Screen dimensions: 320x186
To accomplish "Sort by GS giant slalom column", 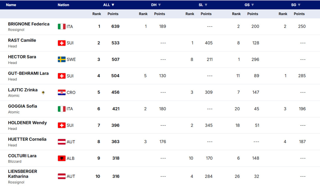I will (253, 5).
